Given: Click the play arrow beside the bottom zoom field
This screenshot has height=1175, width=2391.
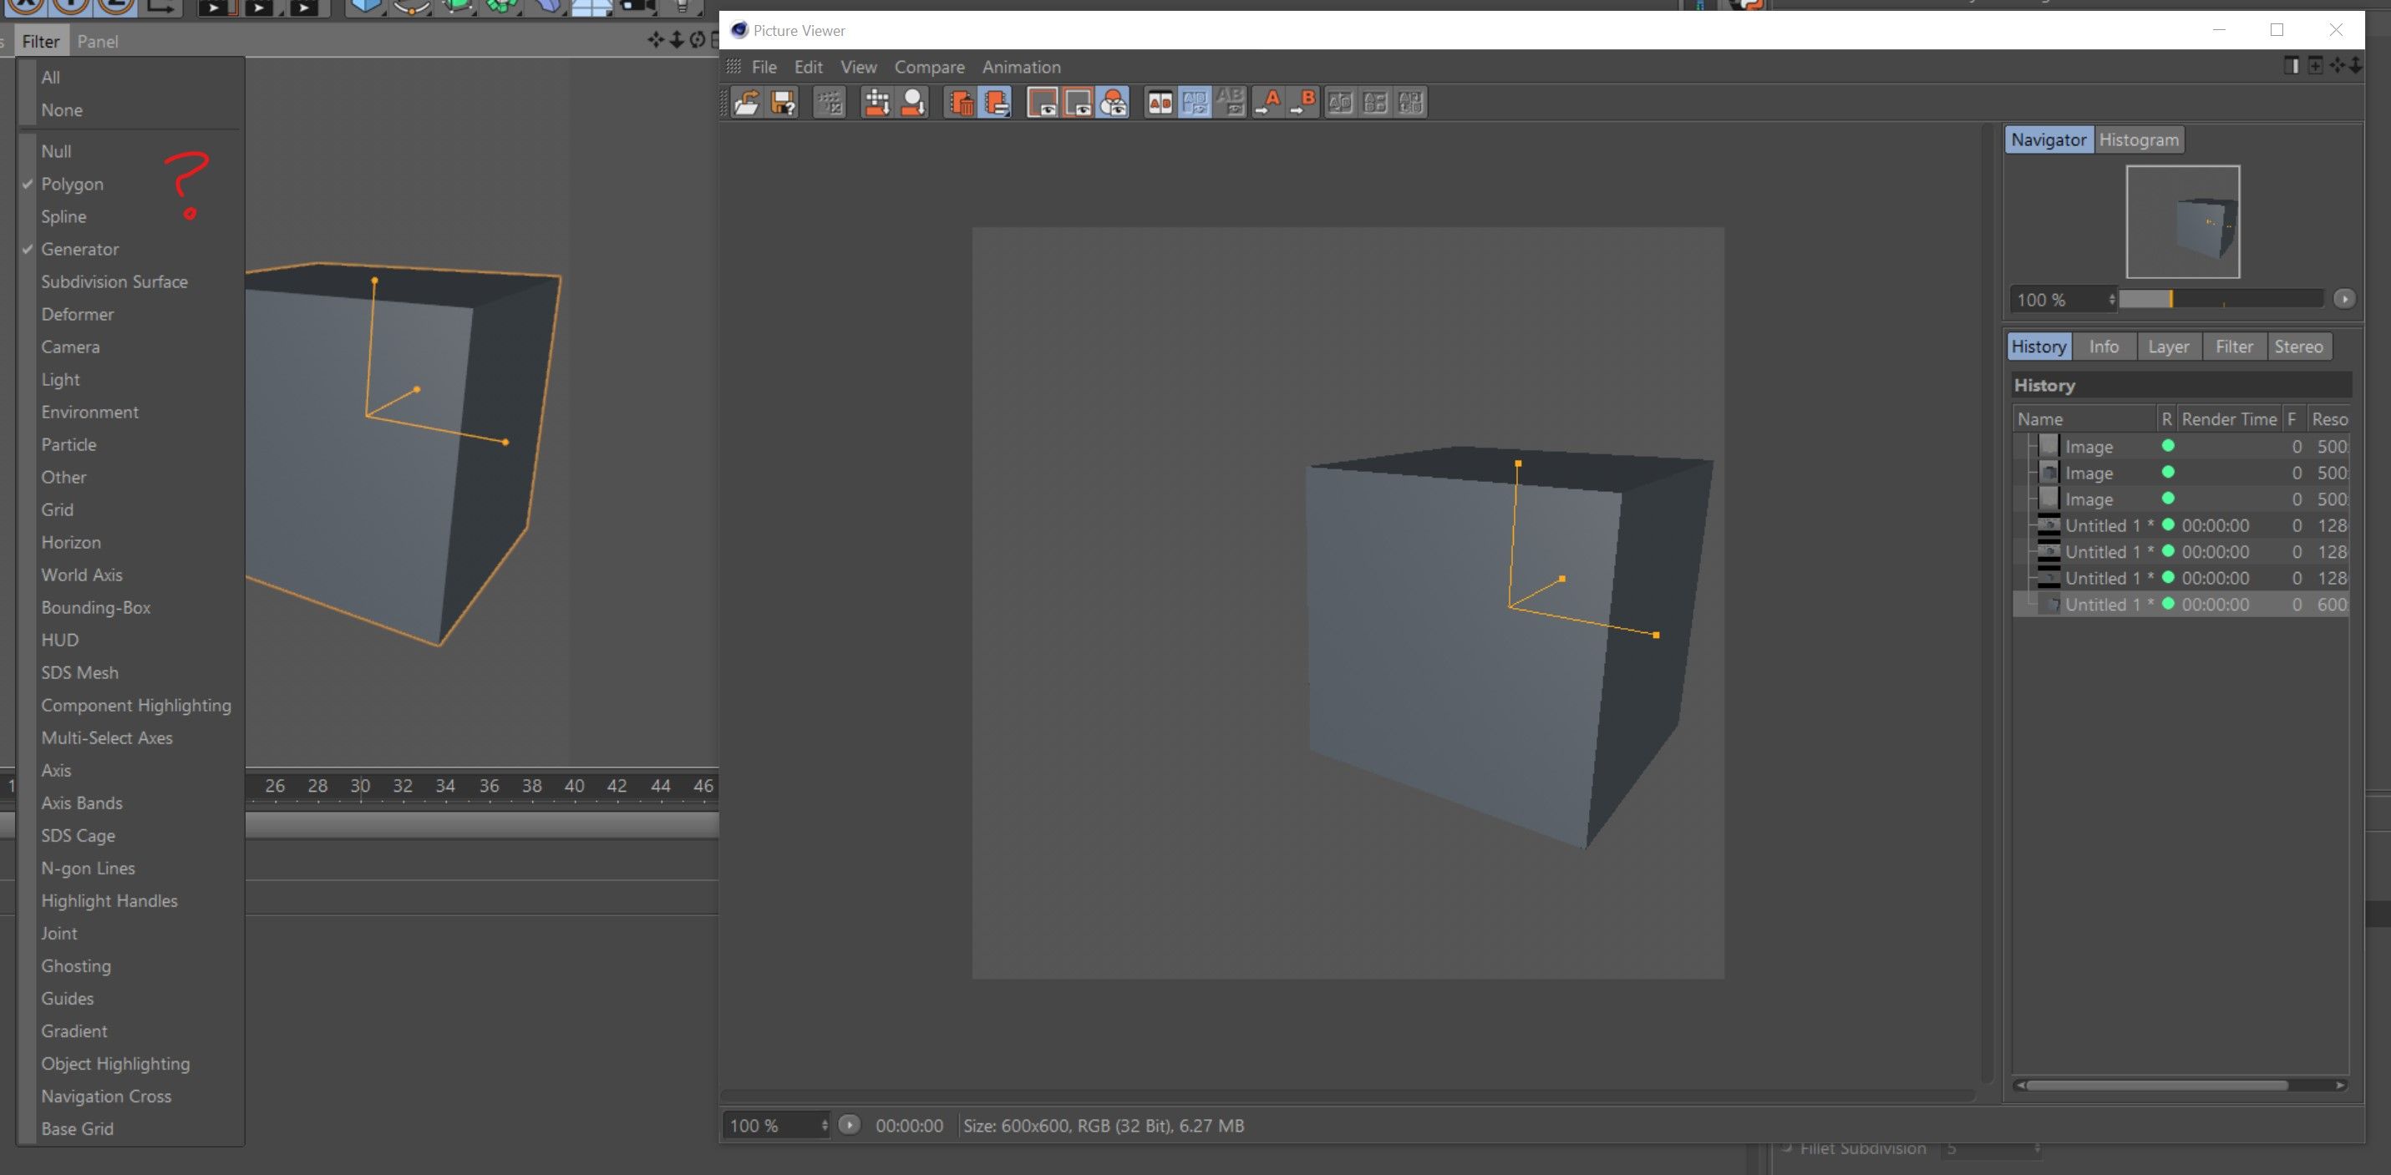Looking at the screenshot, I should 848,1125.
